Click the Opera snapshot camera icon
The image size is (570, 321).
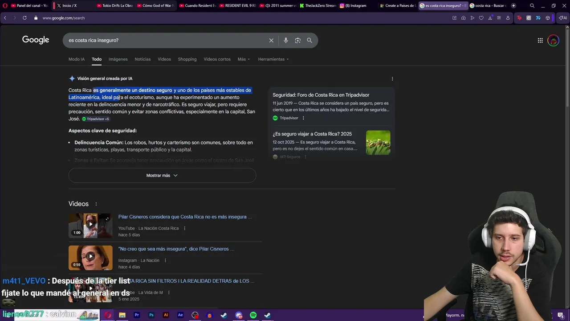(x=463, y=18)
